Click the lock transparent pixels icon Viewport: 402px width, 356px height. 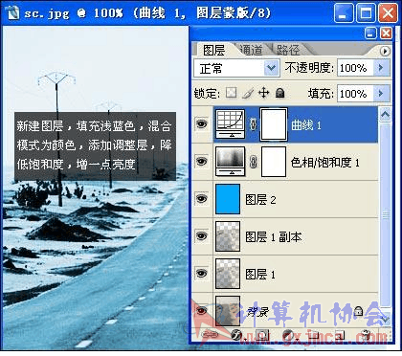tap(232, 93)
